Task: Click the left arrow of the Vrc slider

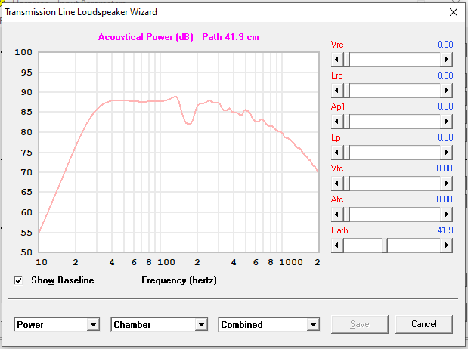Action: 337,60
